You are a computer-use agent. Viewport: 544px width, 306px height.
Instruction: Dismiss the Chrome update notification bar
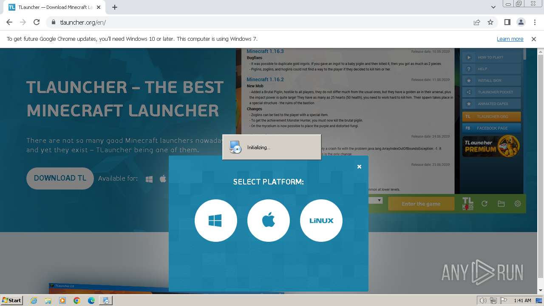tap(534, 39)
